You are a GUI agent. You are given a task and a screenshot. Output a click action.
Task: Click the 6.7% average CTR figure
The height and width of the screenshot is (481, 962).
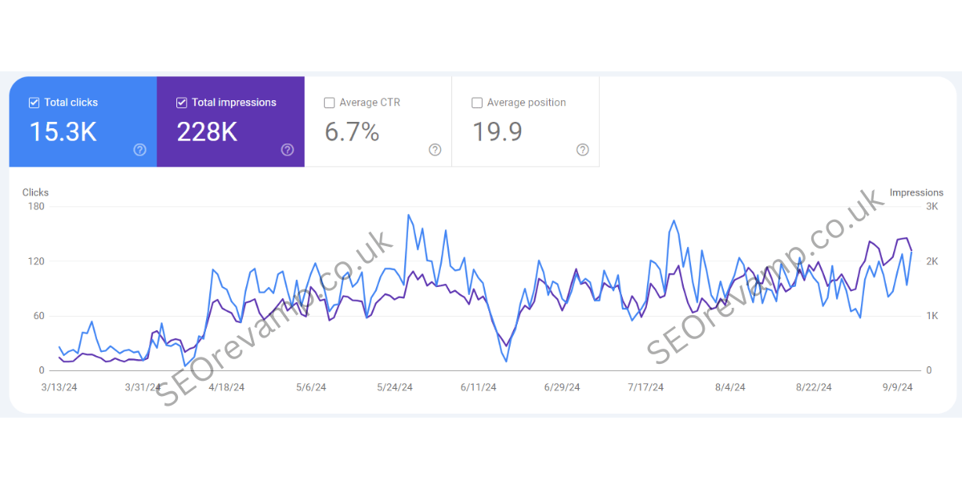tap(352, 131)
